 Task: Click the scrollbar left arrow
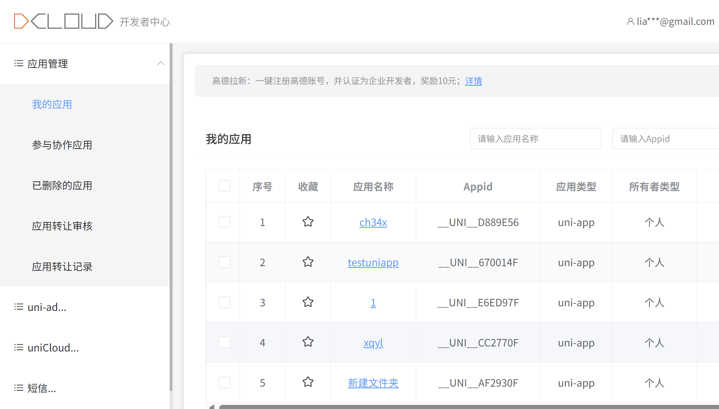(x=211, y=407)
